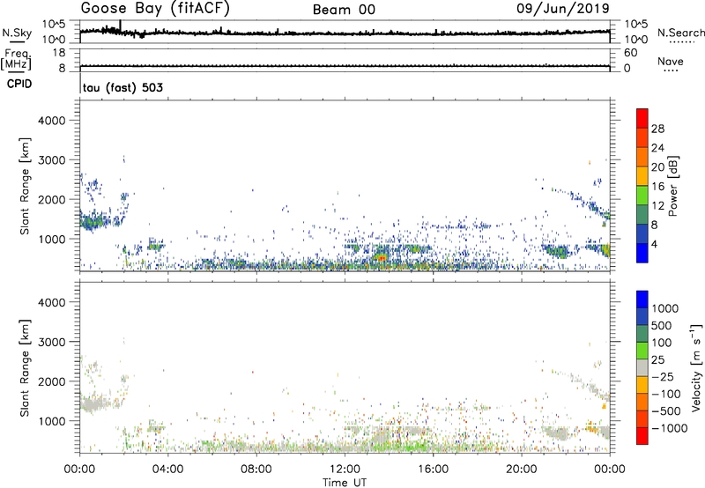705x488 pixels.
Task: Click the left '10^5' noise axis label
Action: (55, 25)
